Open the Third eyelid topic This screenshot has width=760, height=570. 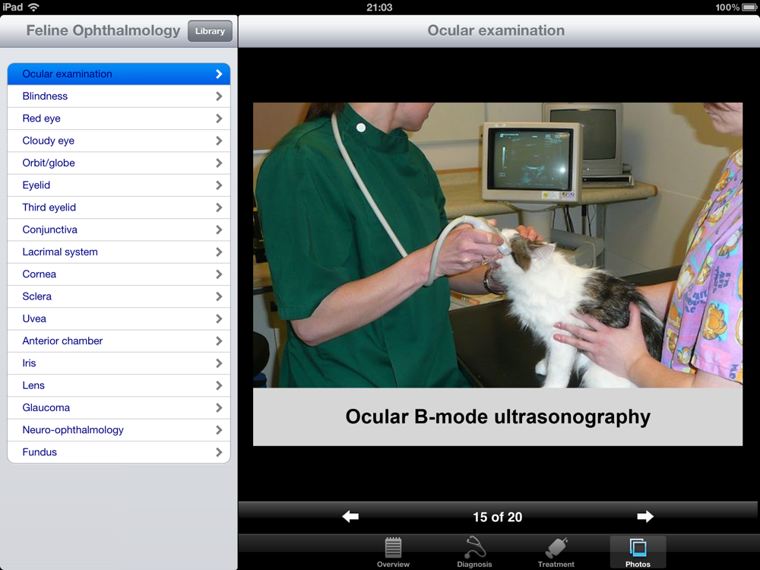coord(119,207)
